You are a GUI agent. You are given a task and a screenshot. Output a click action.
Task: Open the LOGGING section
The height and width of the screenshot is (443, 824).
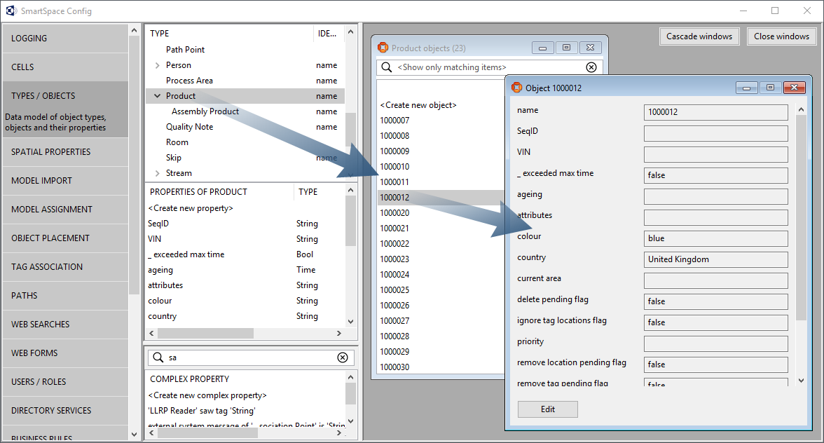(x=65, y=39)
